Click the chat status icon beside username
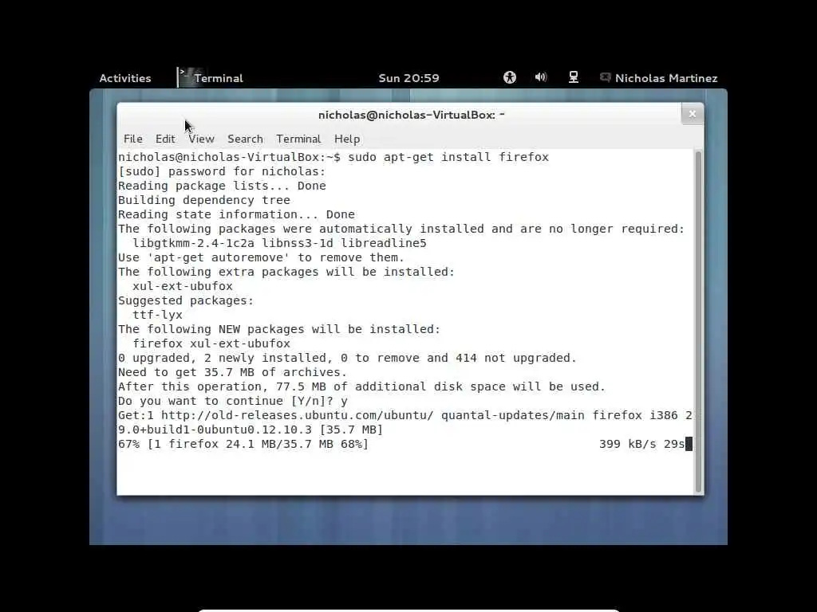 click(605, 77)
